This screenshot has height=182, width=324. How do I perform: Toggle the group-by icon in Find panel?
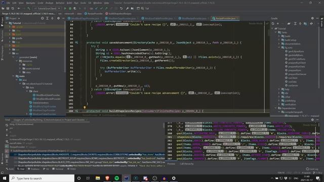click(7, 142)
